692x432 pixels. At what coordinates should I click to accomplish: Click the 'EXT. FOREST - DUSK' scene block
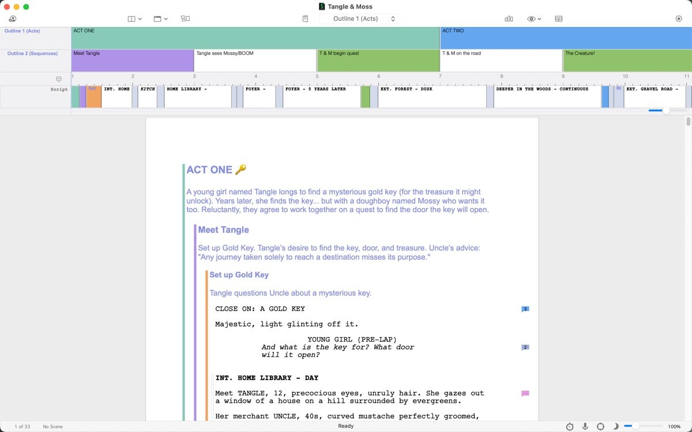[432, 97]
